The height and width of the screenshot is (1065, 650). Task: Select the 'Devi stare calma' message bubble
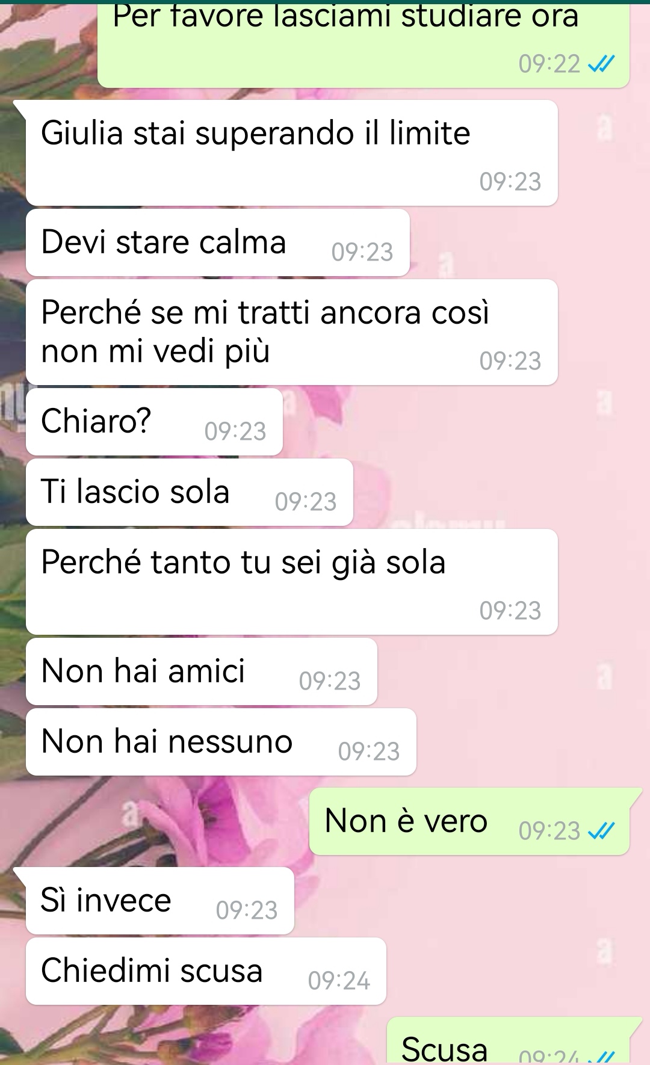pos(218,242)
